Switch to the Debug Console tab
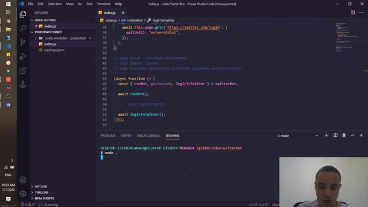 148,136
